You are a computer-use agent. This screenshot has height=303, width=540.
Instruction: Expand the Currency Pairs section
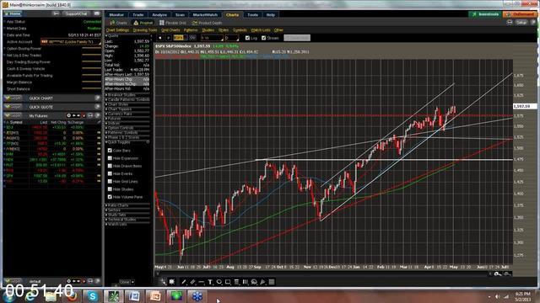coord(127,114)
